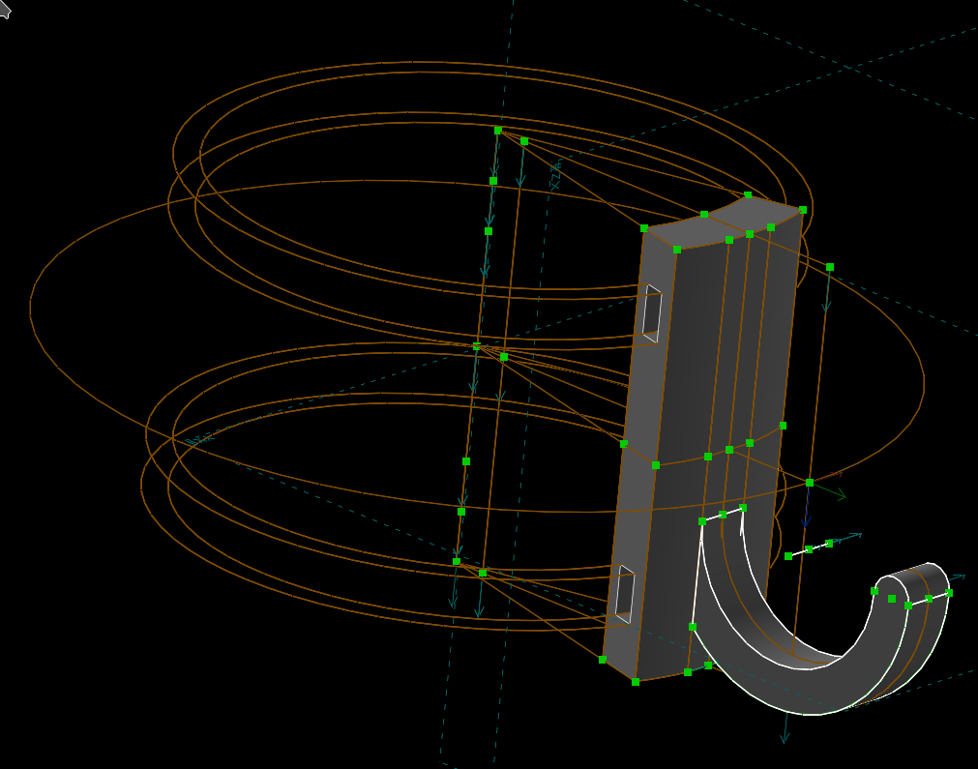Select the rightmost green point on the hook tip
978x769 pixels.
pos(949,593)
